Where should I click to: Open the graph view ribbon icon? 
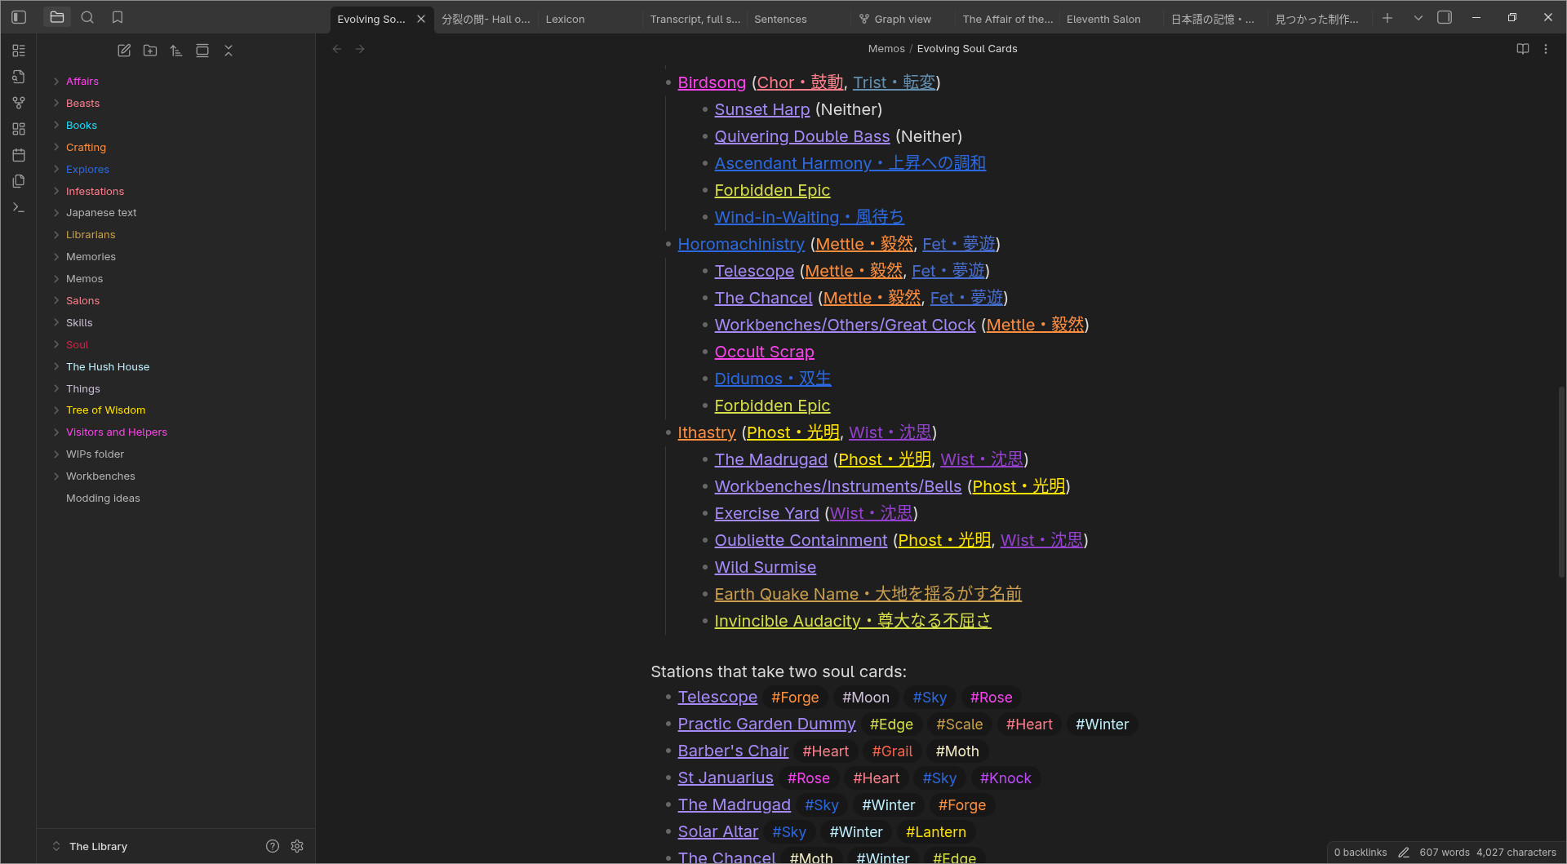[19, 103]
